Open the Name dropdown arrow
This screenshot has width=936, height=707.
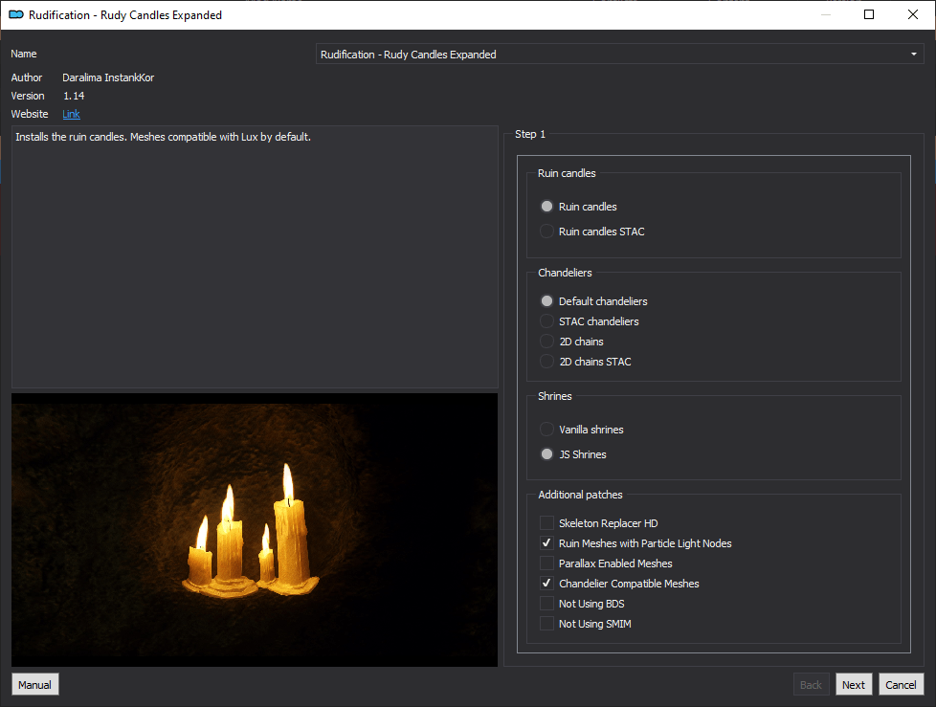tap(913, 55)
